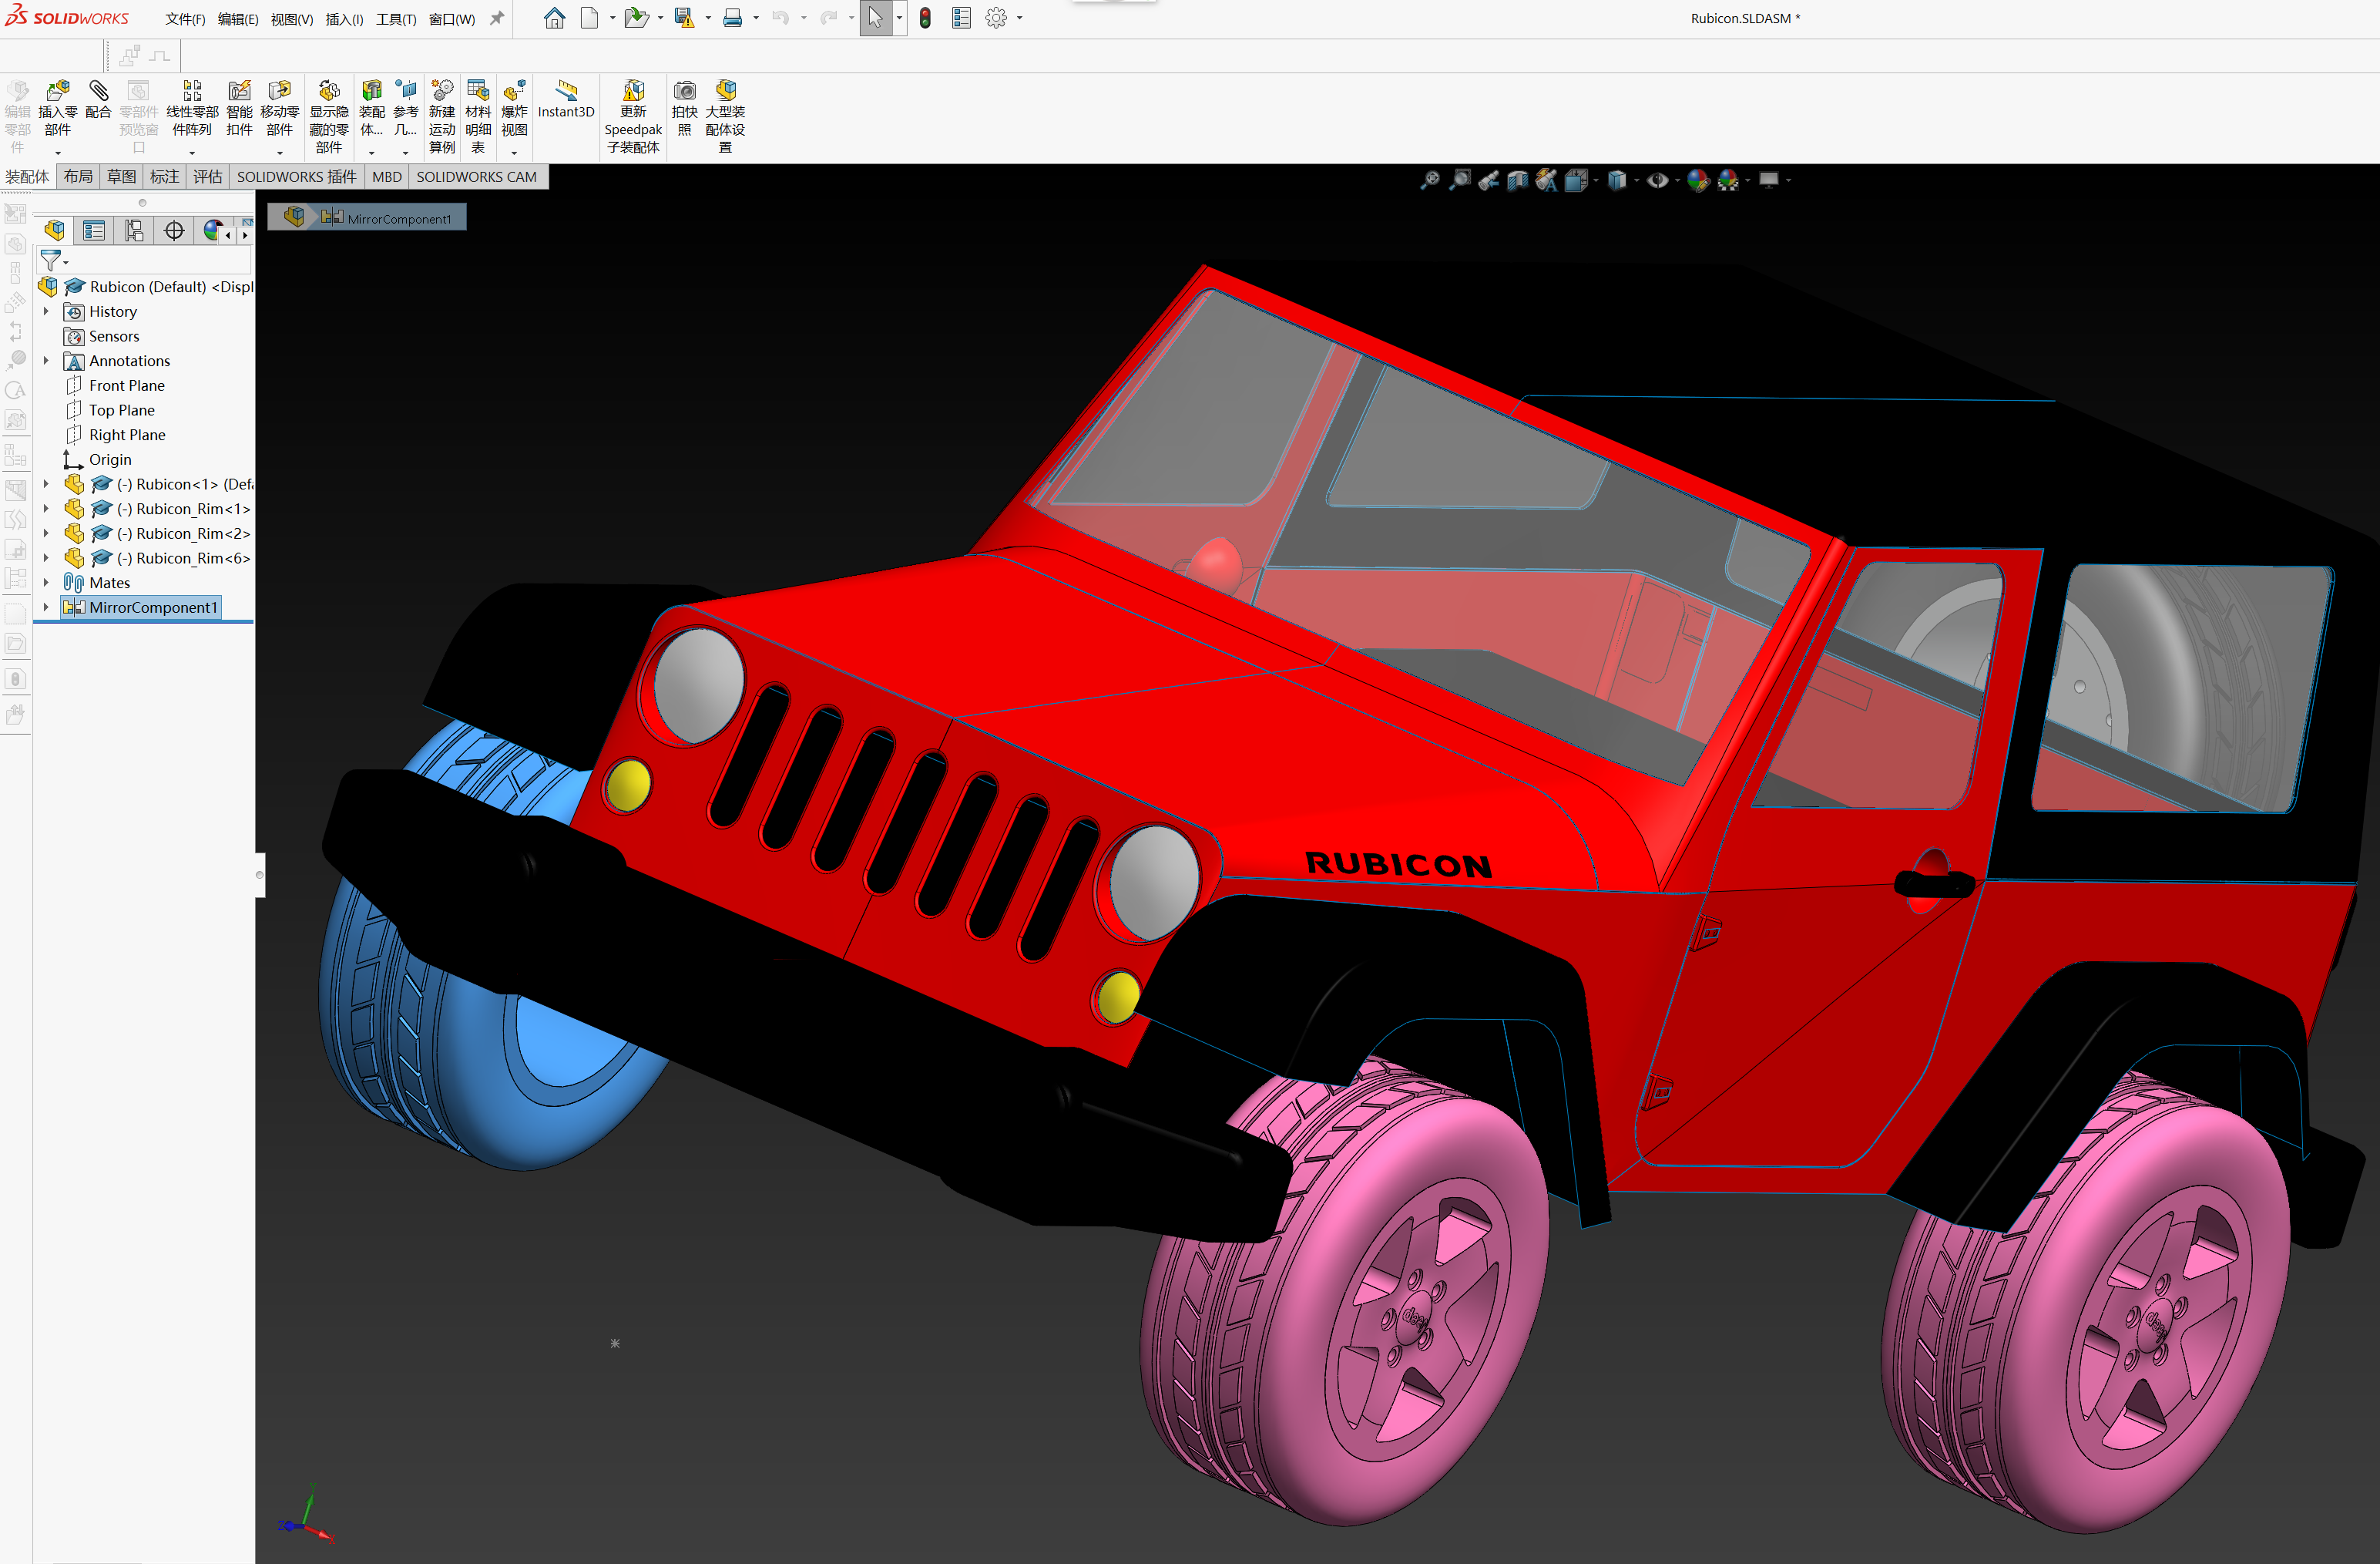The height and width of the screenshot is (1564, 2380).
Task: Choose 移动零部件 (Move Component) tool
Action: (x=279, y=108)
